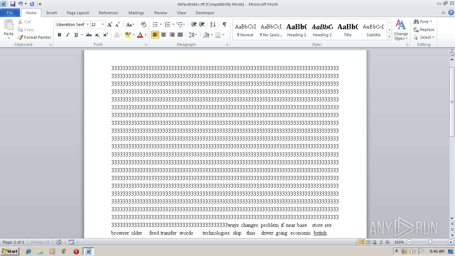Justify the paragraph text

click(180, 35)
